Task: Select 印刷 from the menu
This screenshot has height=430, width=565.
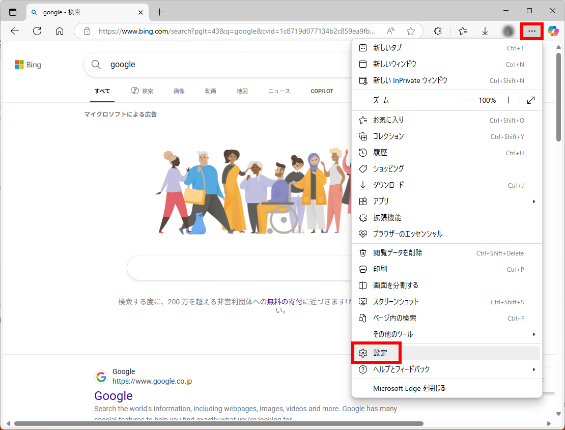Action: point(447,269)
